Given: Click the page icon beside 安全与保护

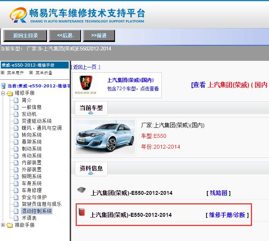Looking at the screenshot, I should [x=16, y=197].
